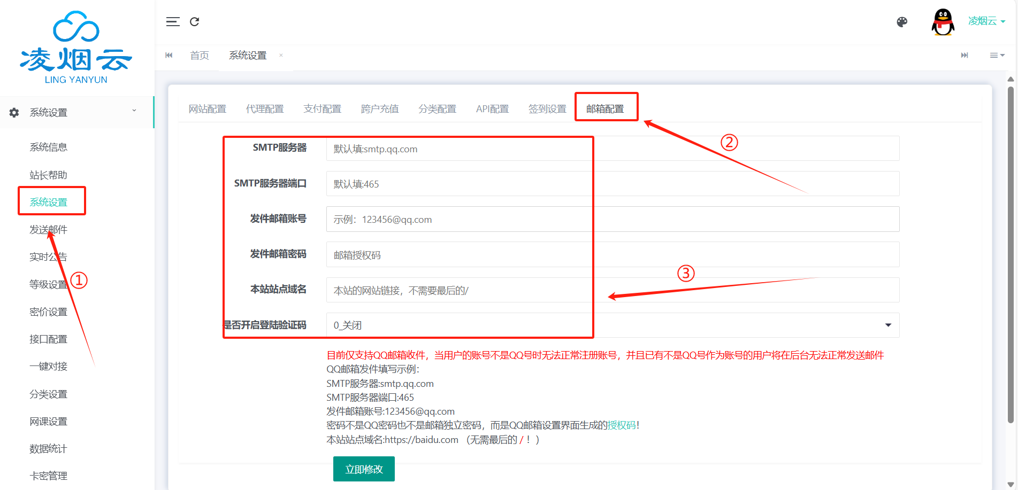1018x490 pixels.
Task: Click the 立即修改 submit button
Action: click(x=364, y=469)
